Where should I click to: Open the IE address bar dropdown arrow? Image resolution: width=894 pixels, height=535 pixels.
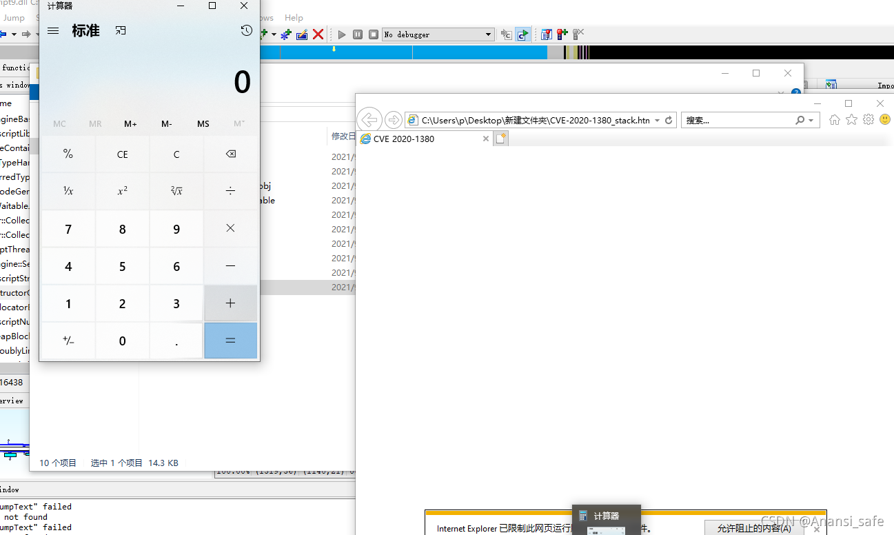[658, 120]
